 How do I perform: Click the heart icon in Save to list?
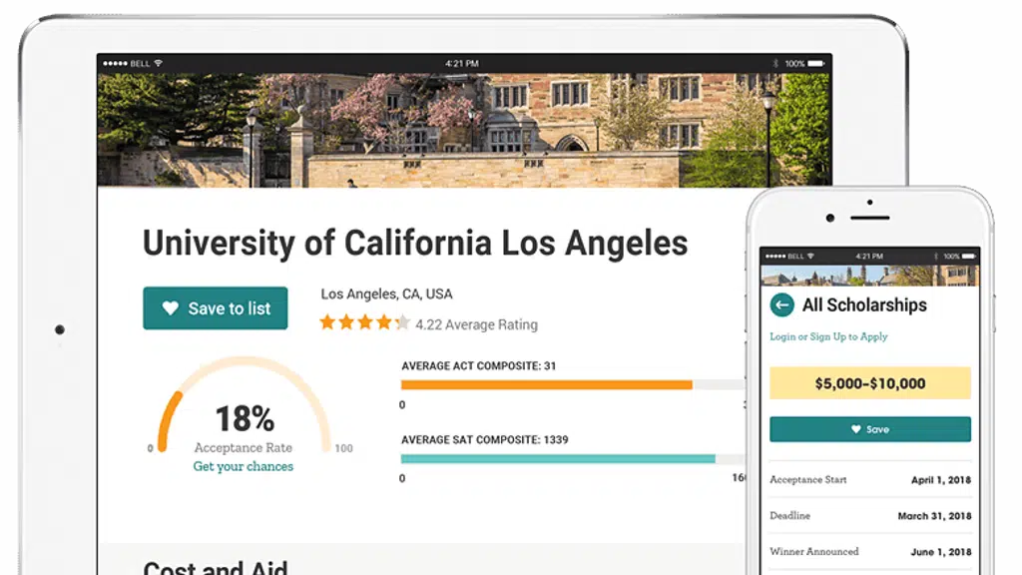(x=171, y=308)
